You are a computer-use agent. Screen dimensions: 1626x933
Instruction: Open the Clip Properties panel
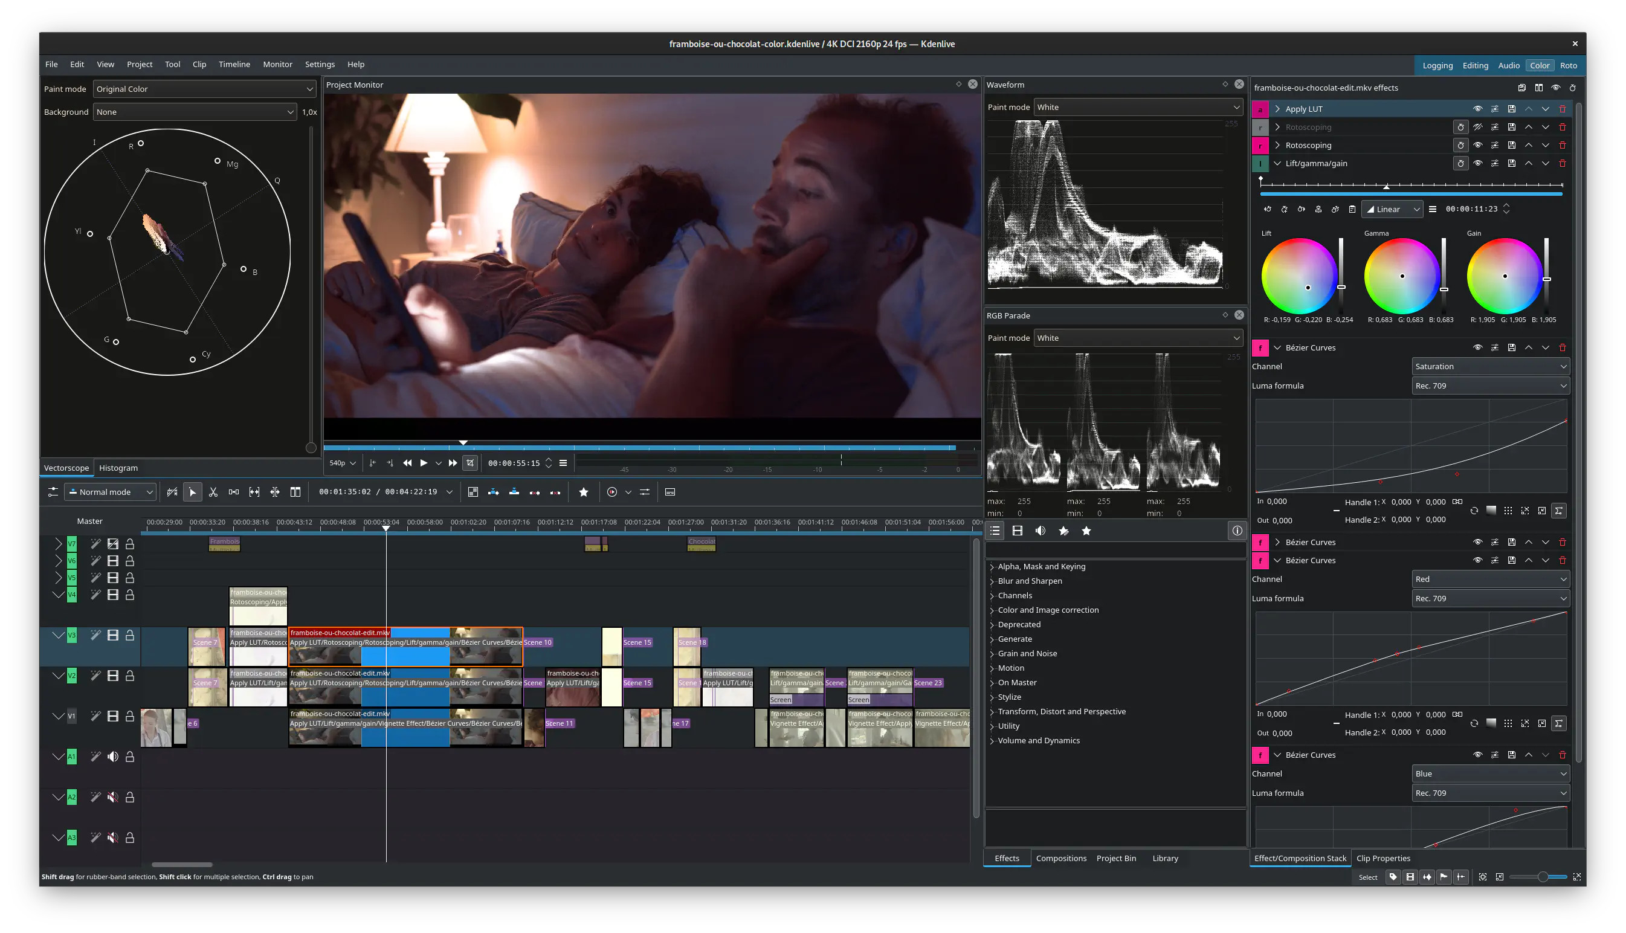coord(1382,858)
